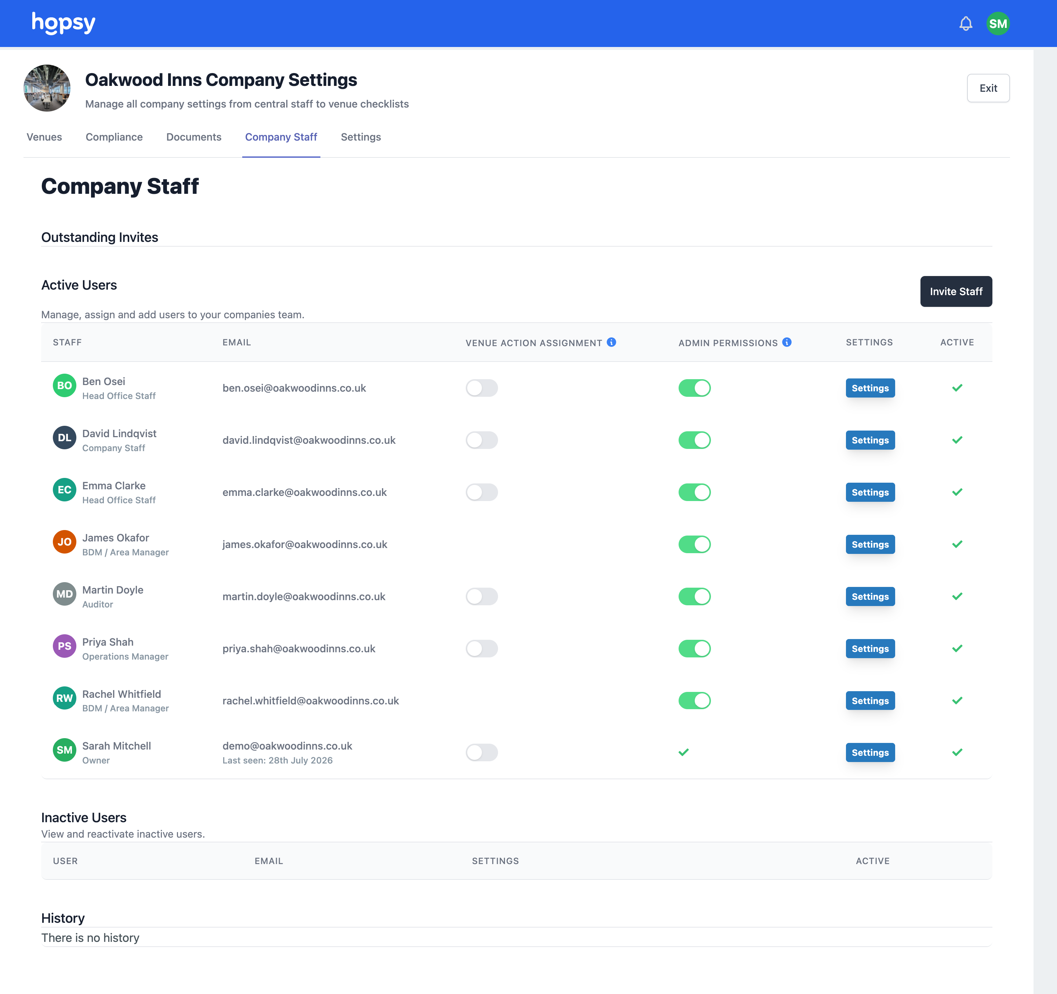This screenshot has width=1057, height=994.
Task: Click Priya Shah's PS avatar
Action: [64, 646]
